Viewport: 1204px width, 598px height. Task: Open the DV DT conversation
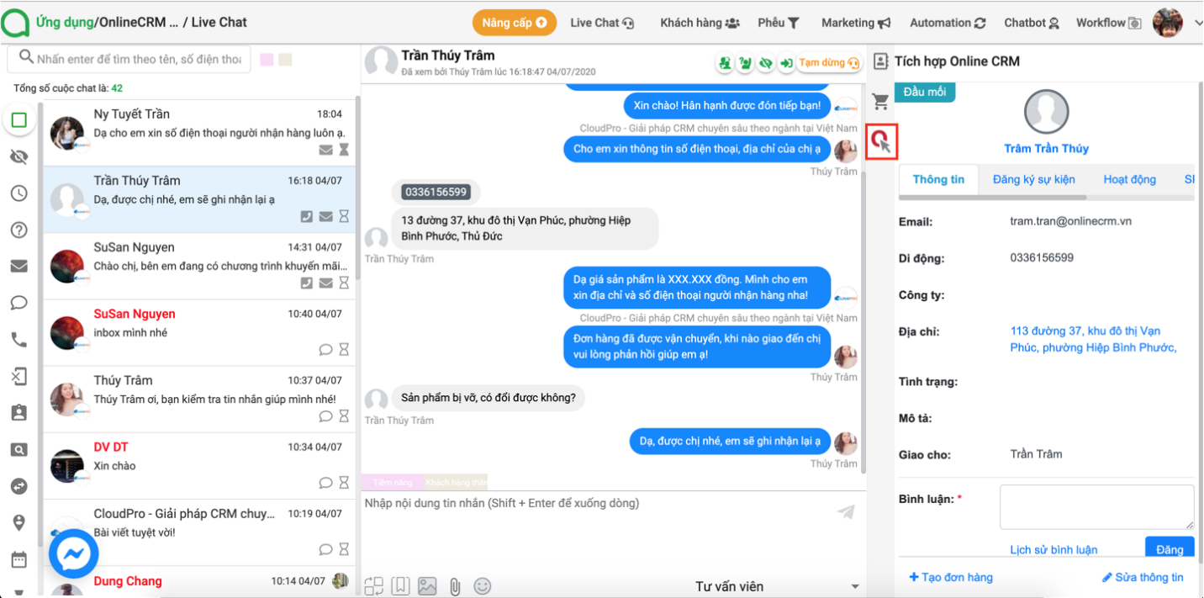point(198,464)
